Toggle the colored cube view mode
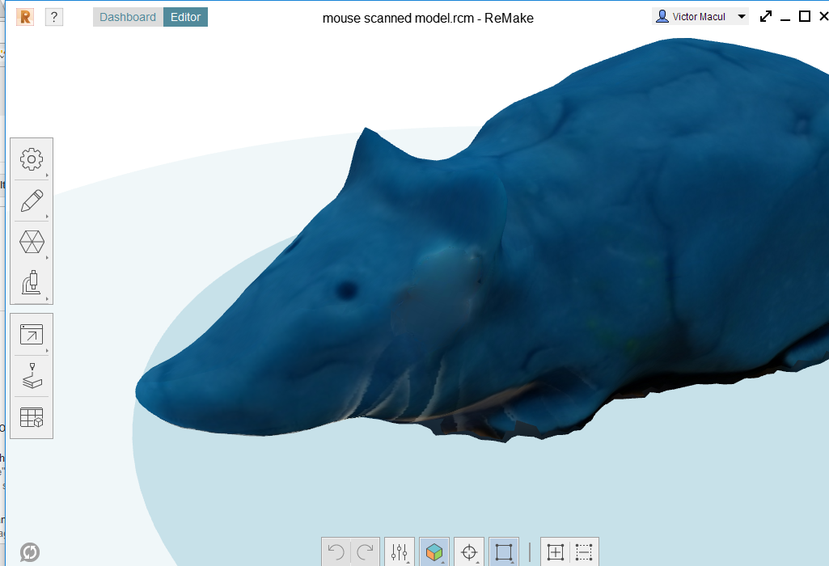 pos(434,552)
